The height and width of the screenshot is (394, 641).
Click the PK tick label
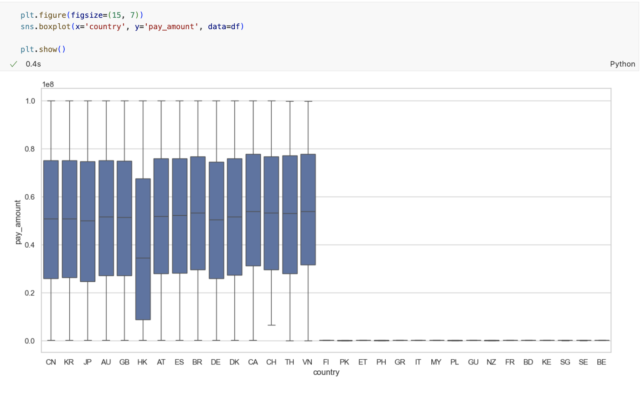(x=345, y=362)
